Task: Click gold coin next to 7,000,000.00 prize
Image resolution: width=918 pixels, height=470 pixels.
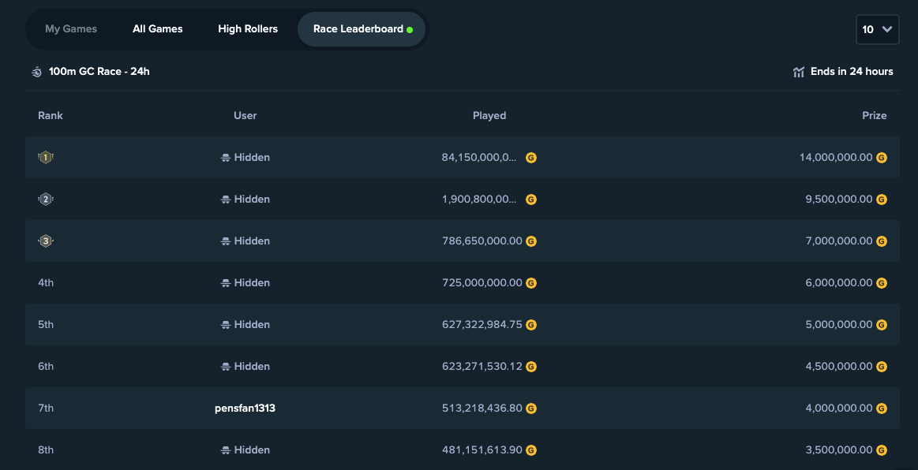Action: click(881, 241)
